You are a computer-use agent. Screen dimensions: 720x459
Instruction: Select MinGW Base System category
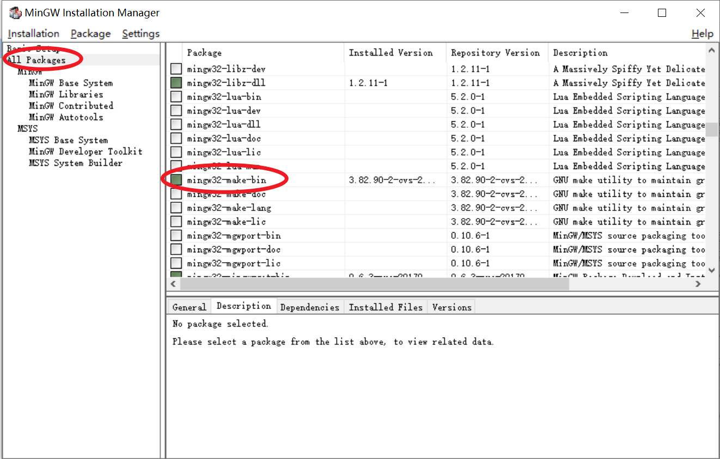point(71,83)
